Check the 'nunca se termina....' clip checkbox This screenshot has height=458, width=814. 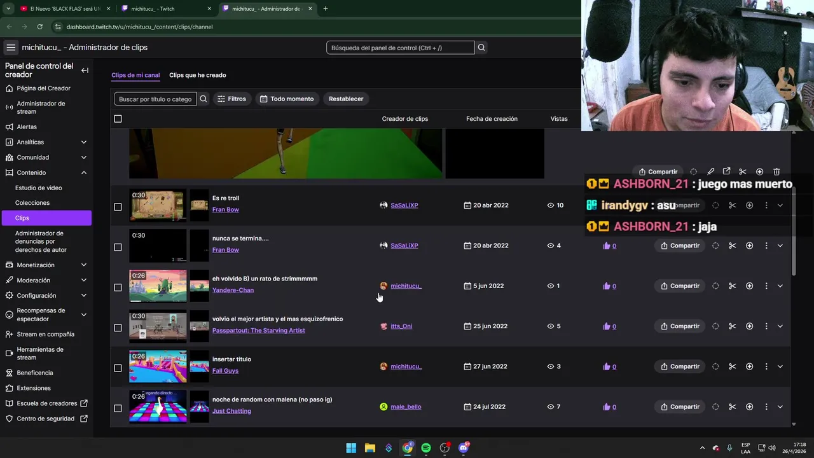click(x=118, y=247)
